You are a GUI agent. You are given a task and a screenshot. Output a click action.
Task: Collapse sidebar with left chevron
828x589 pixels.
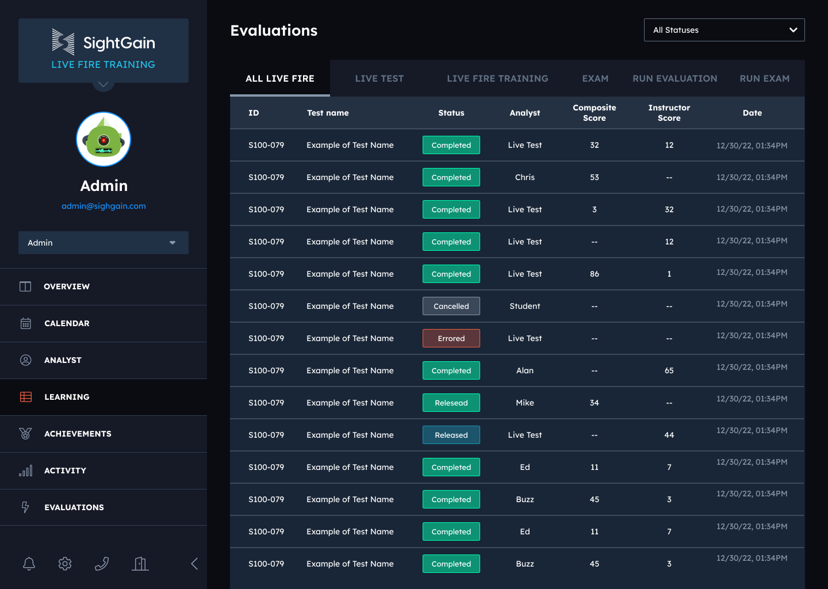coord(194,564)
